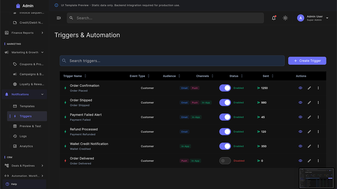Click the Create Trigger button
This screenshot has width=337, height=189.
click(x=307, y=61)
